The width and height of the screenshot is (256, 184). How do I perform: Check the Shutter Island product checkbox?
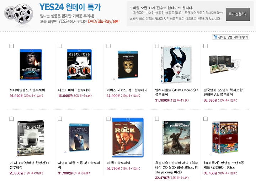coord(11,46)
